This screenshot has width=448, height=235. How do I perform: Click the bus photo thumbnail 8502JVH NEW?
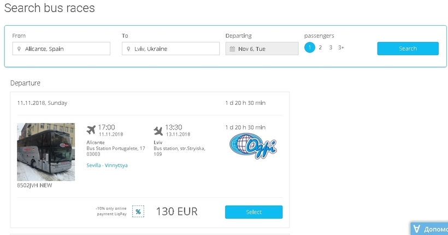[46, 152]
